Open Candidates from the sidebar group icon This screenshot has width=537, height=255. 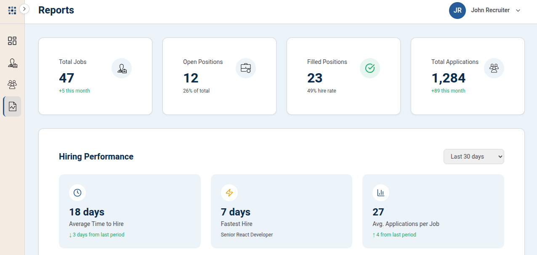[12, 85]
